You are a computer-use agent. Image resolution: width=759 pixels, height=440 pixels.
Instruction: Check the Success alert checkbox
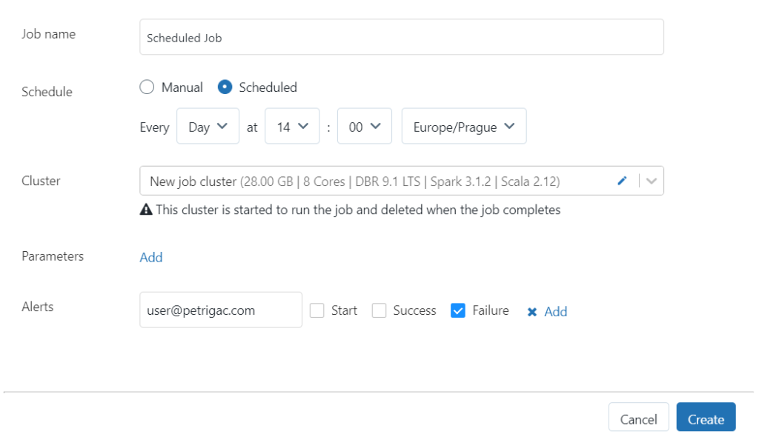point(379,311)
